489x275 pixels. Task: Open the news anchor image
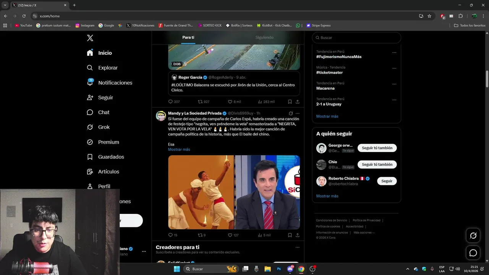coord(267,192)
